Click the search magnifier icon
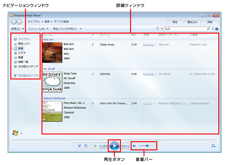Screen dimensions: 229x165 click(x=209, y=29)
